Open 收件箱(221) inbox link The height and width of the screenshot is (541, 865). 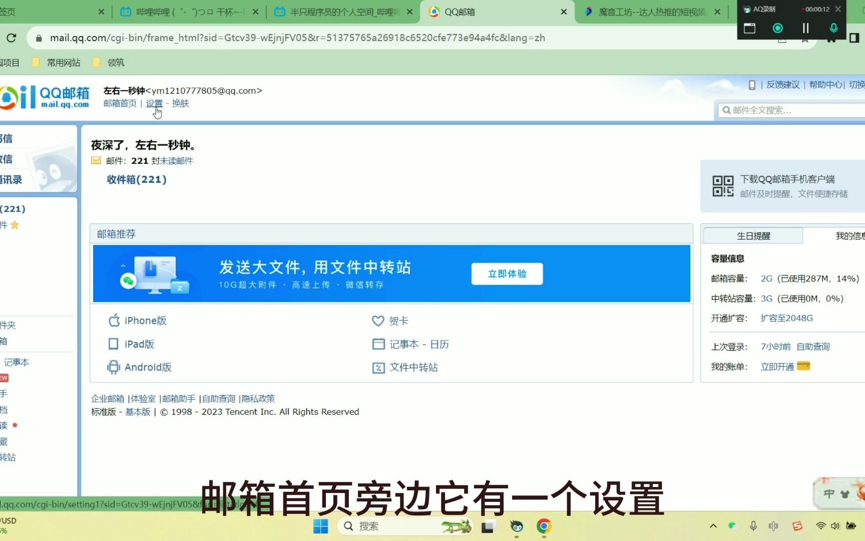coord(136,179)
